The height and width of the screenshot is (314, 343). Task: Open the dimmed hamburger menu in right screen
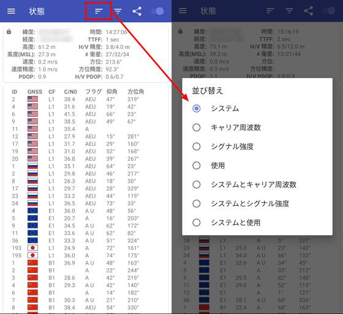183,11
